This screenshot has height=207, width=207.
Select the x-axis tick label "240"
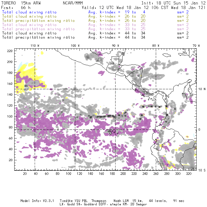145,174
